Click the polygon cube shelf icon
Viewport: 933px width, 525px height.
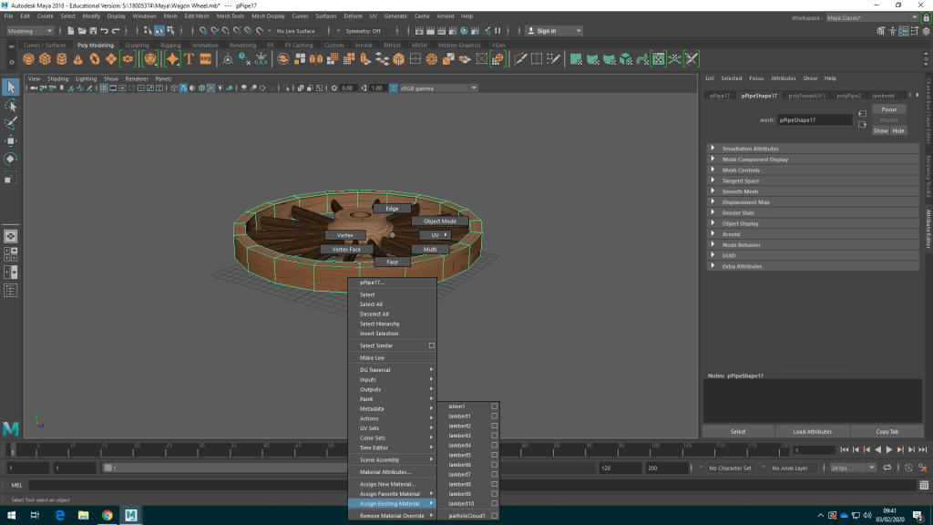pyautogui.click(x=45, y=59)
